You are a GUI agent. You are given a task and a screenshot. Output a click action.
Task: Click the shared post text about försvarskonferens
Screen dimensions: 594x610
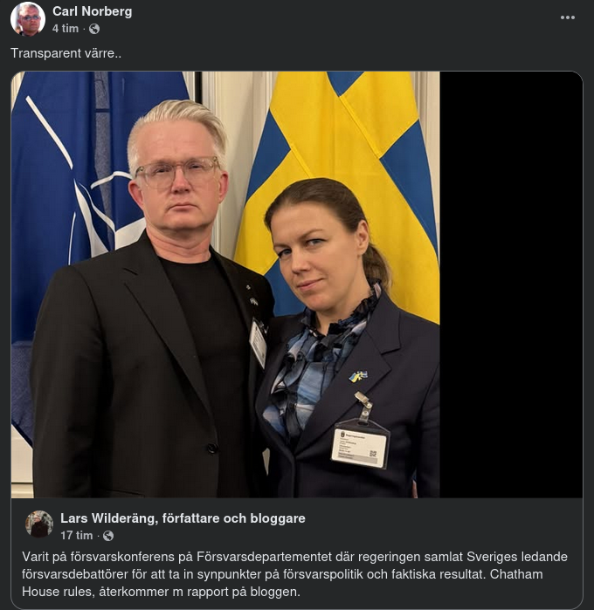[294, 574]
